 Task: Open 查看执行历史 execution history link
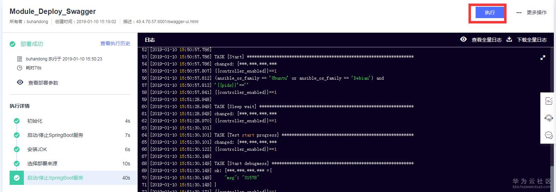[x=115, y=43]
